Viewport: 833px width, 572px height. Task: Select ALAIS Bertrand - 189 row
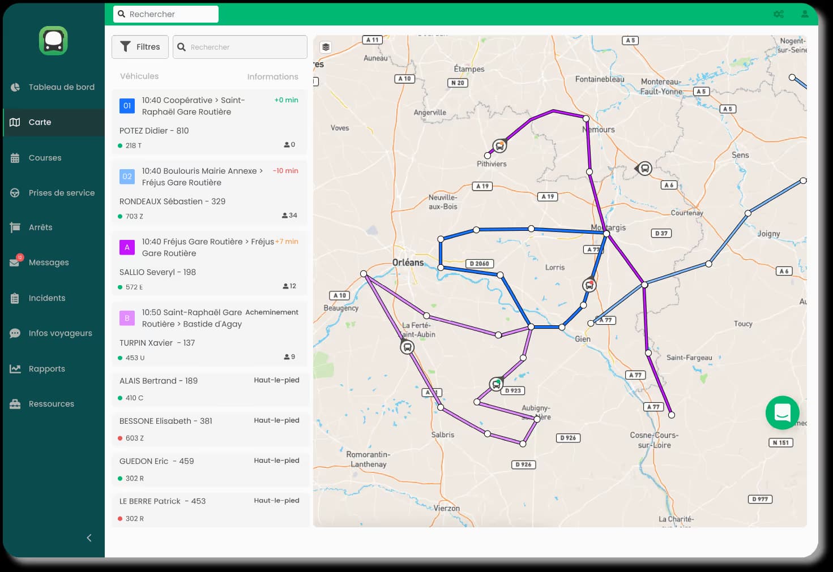pos(210,389)
